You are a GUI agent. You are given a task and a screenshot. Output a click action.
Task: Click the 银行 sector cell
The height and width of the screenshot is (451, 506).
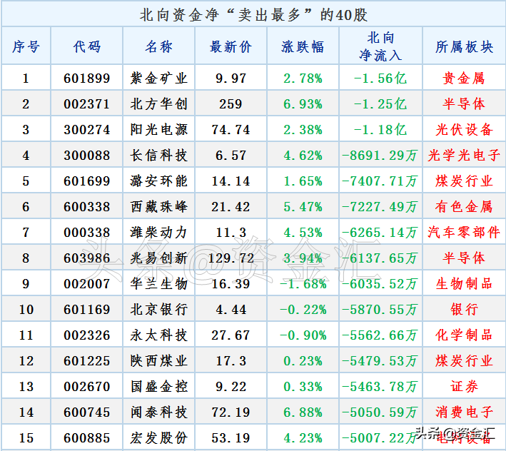pos(465,310)
